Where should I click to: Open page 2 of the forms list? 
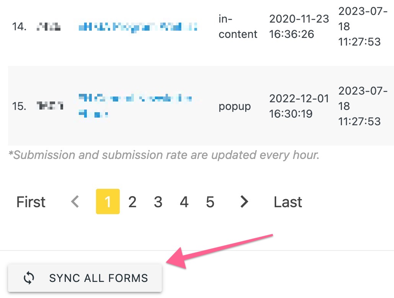point(132,201)
